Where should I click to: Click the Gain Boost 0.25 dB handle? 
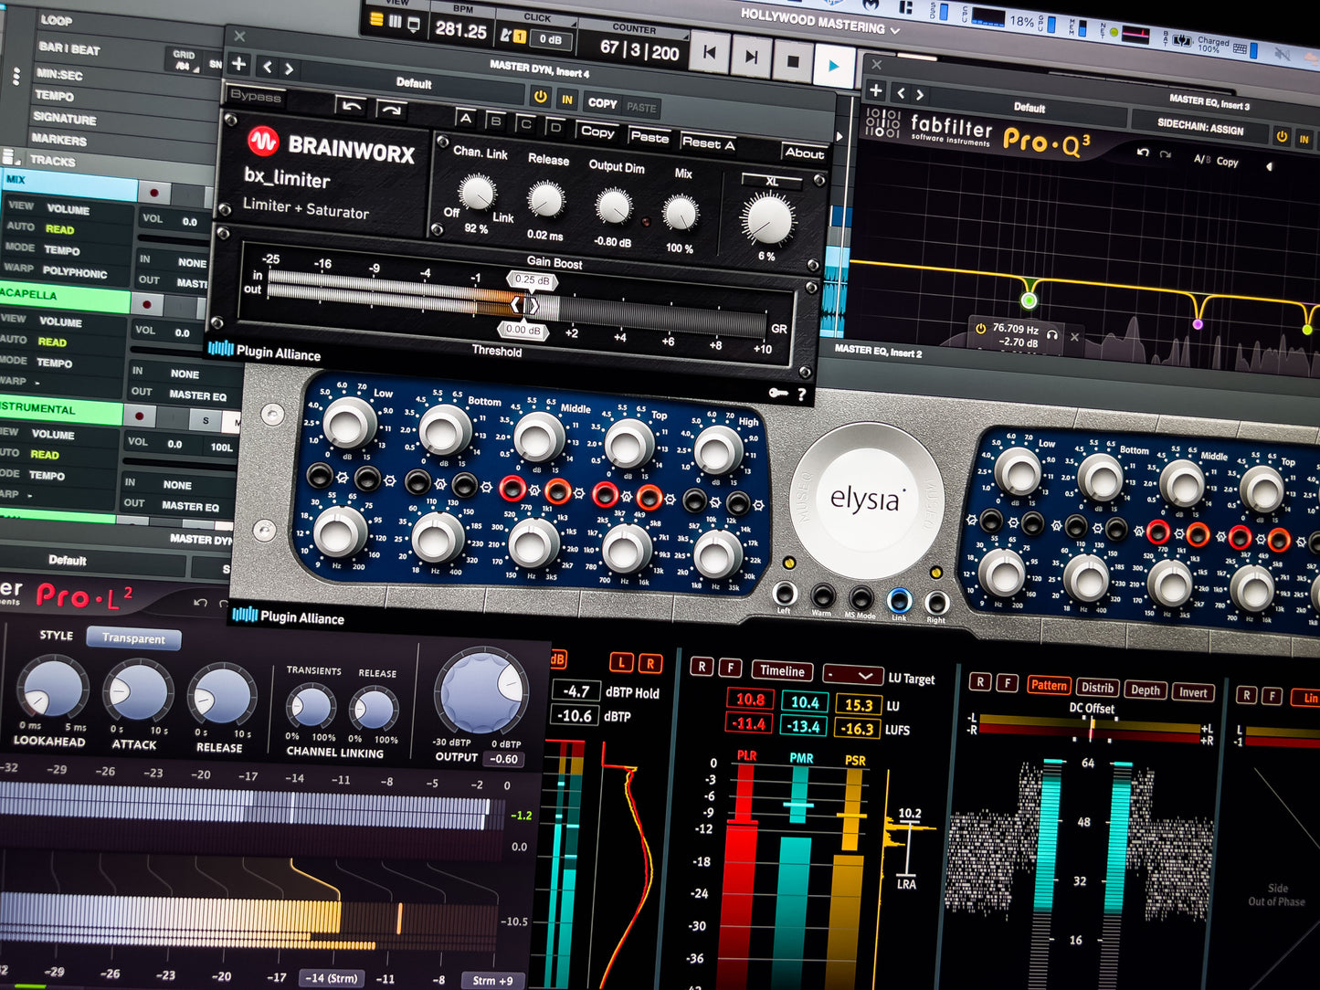[x=532, y=280]
